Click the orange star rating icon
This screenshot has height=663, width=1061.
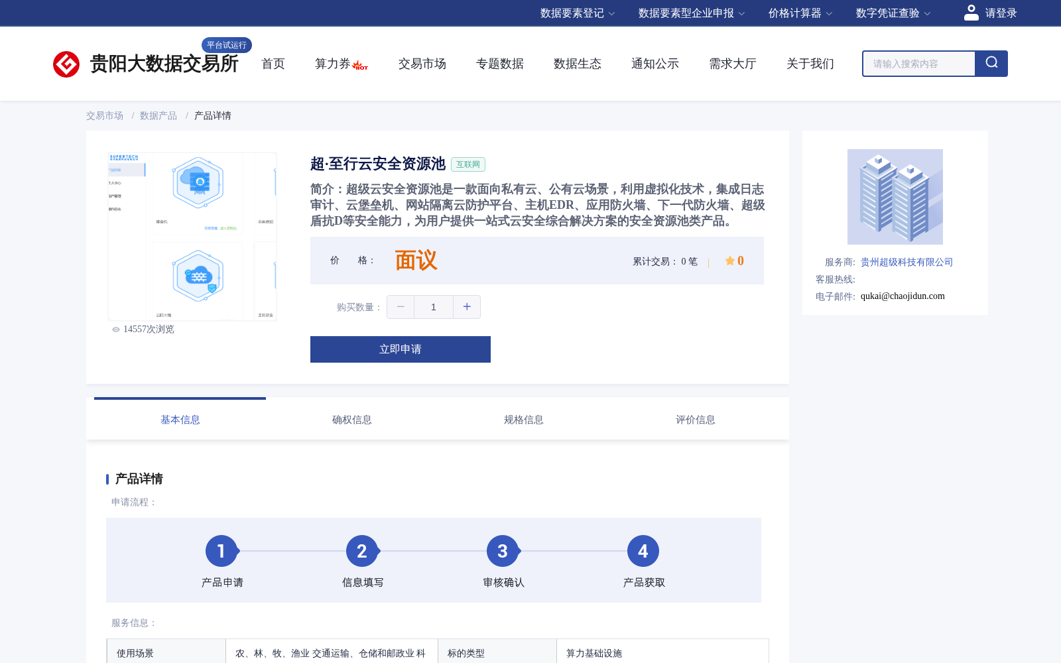729,261
